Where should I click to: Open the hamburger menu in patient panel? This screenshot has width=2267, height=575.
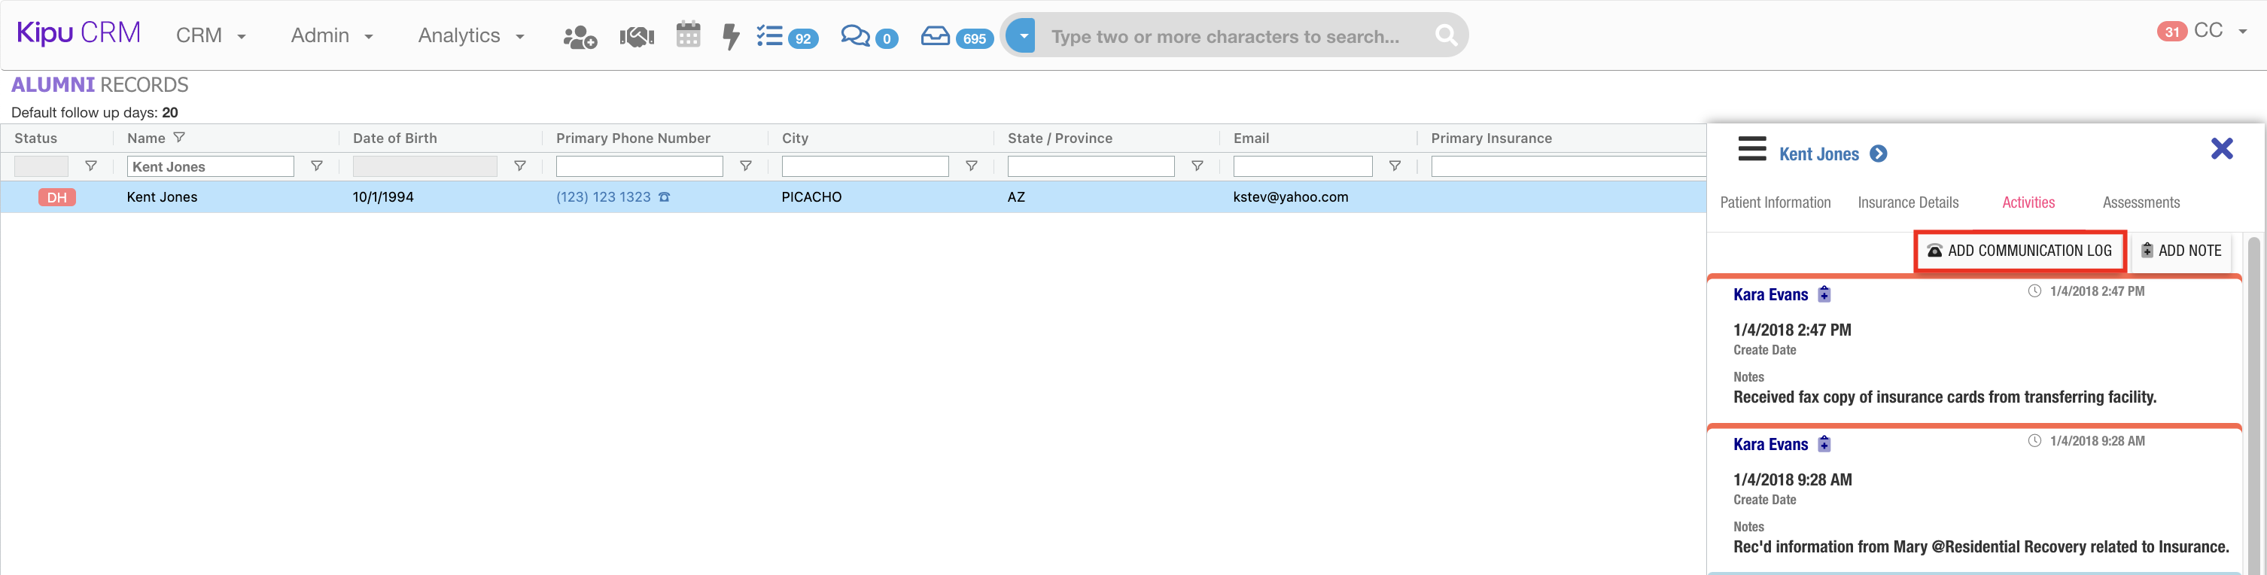pyautogui.click(x=1751, y=149)
